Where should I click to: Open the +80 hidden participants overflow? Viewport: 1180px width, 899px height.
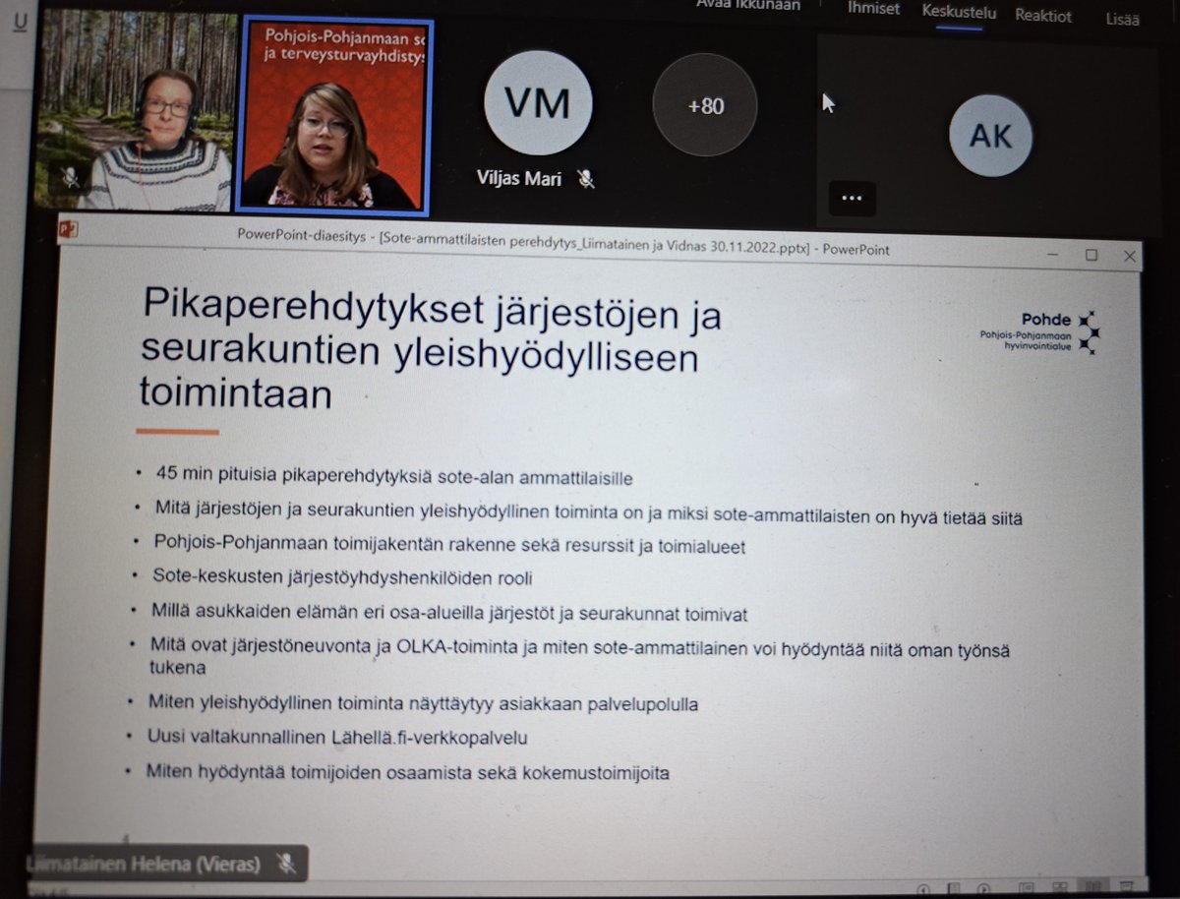coord(703,104)
